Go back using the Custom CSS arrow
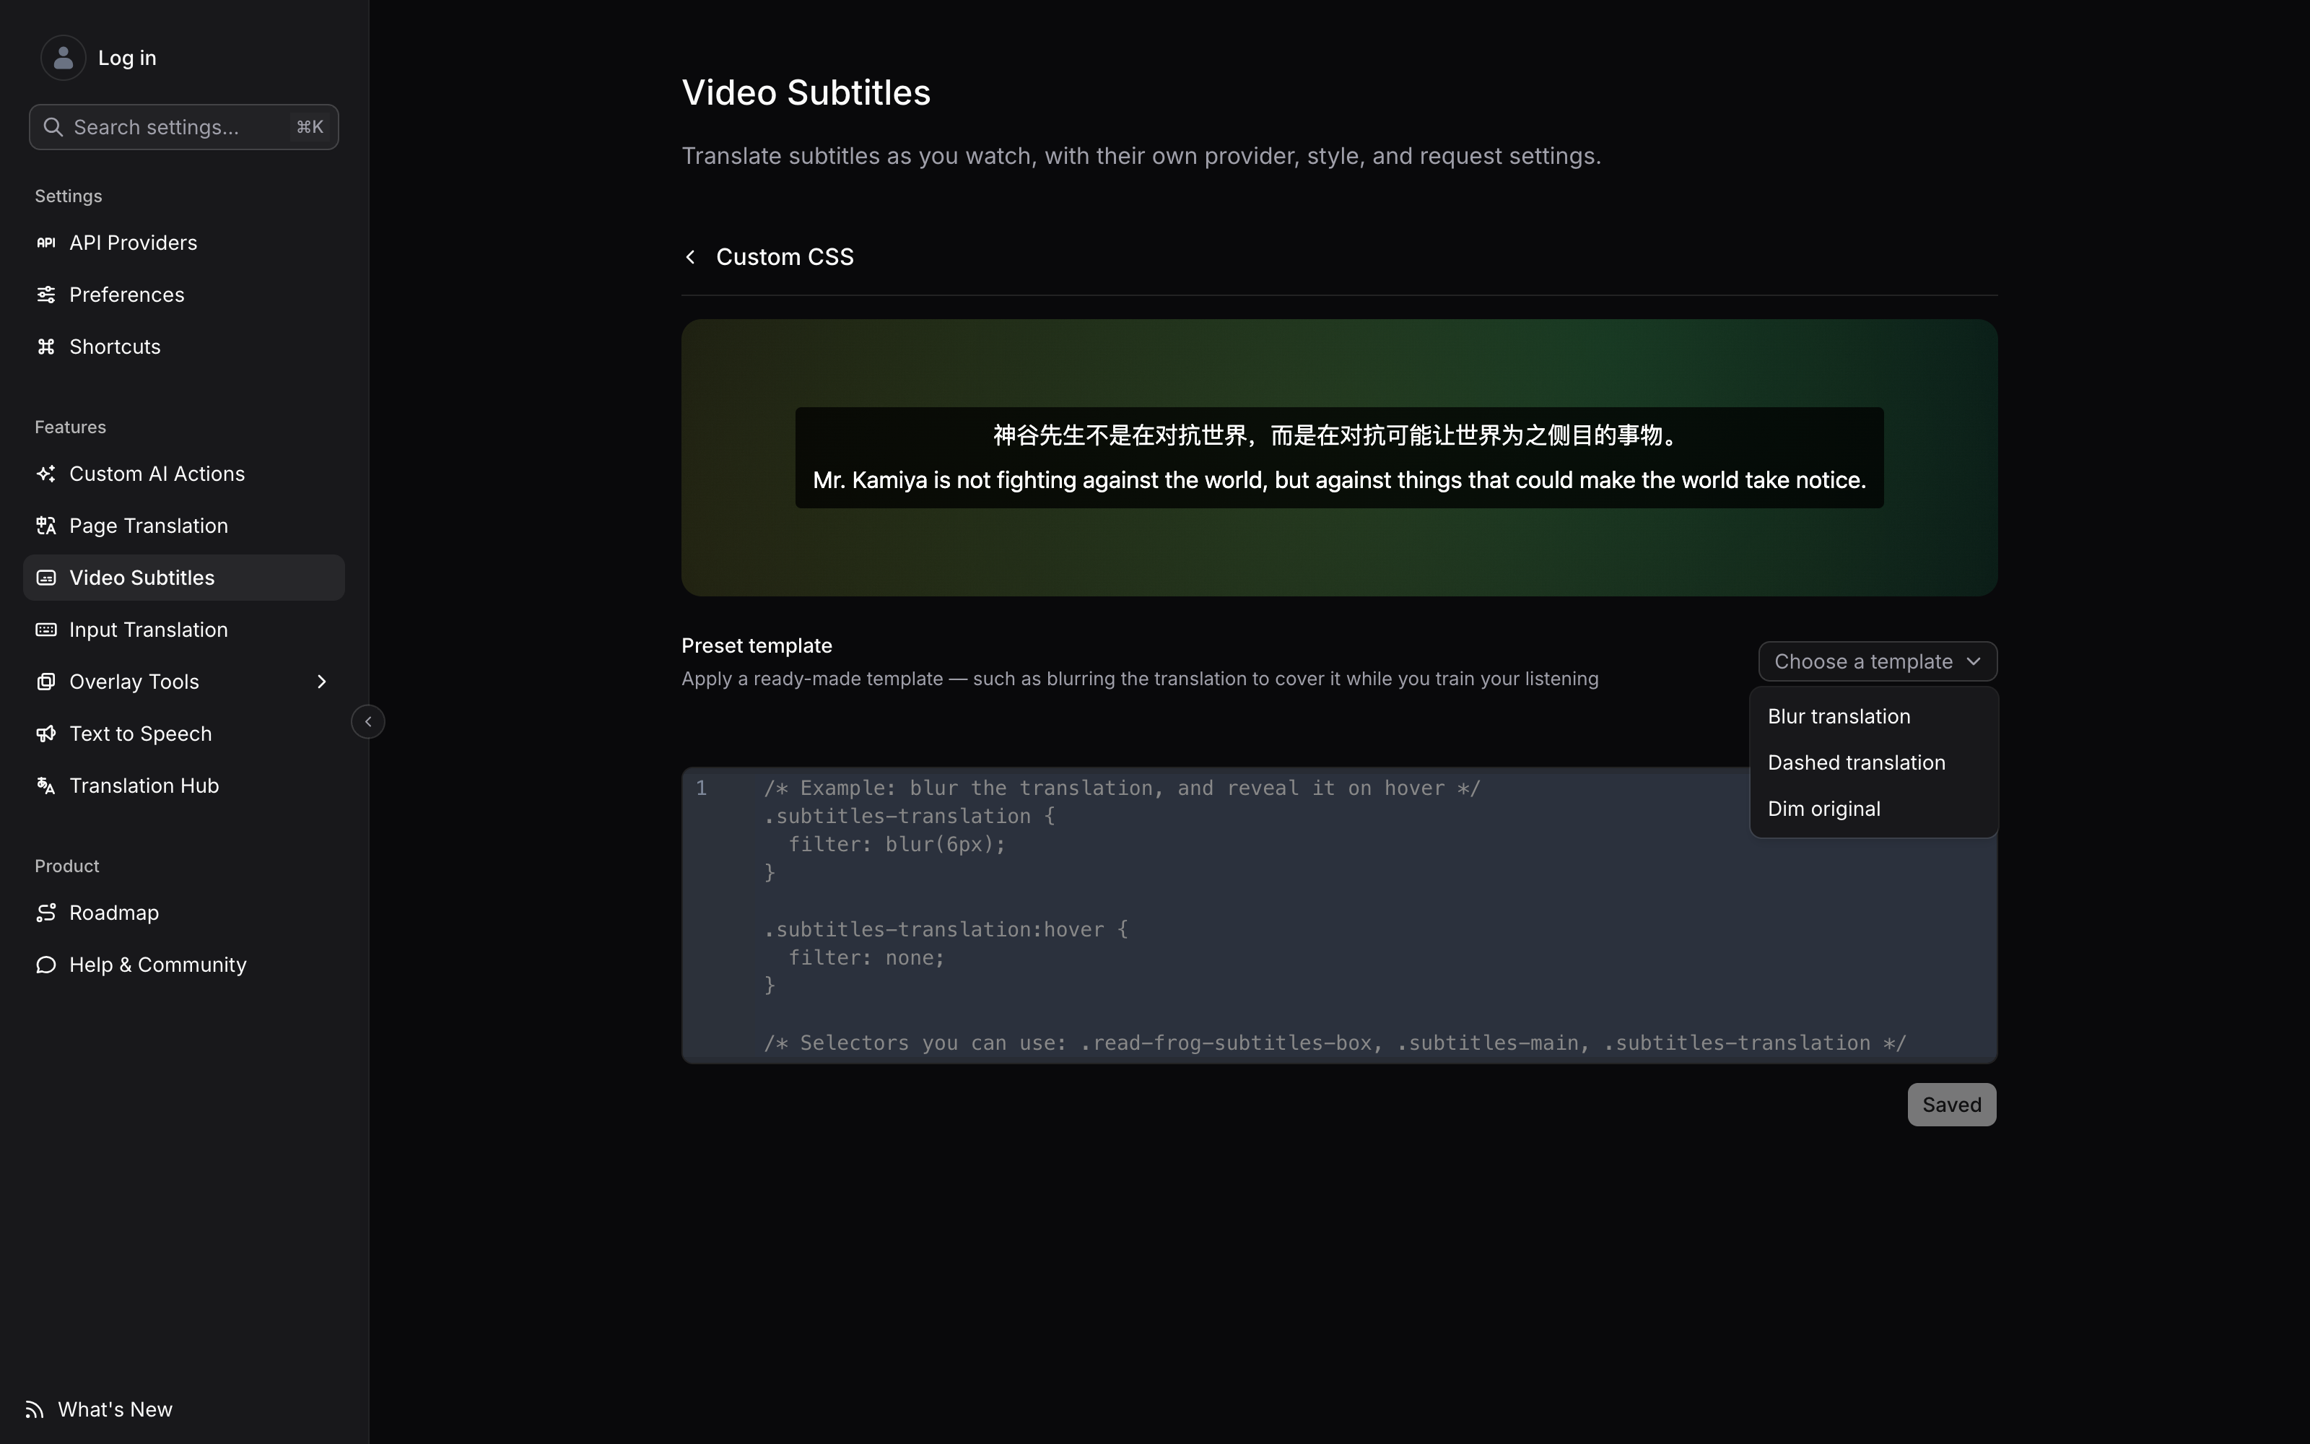The width and height of the screenshot is (2310, 1444). coord(690,257)
